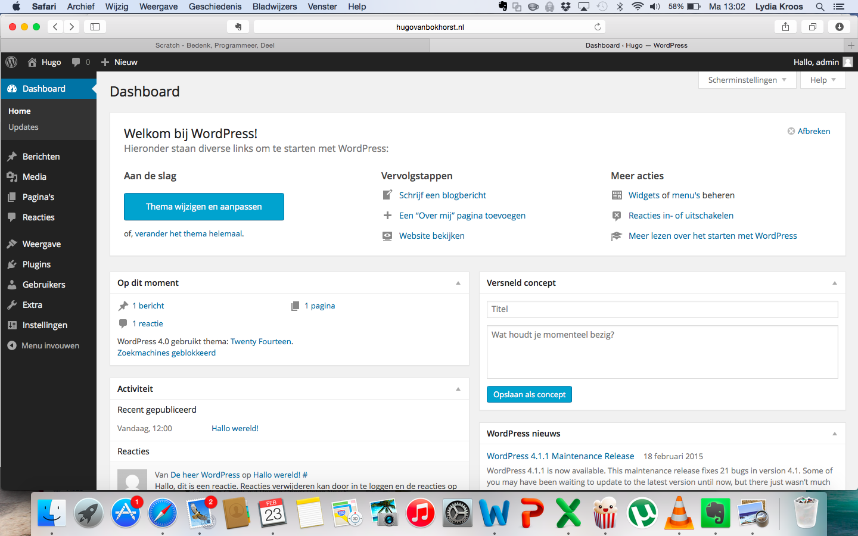Click the Wat houdt je momenteel bezig textarea
The width and height of the screenshot is (858, 536).
coord(663,352)
